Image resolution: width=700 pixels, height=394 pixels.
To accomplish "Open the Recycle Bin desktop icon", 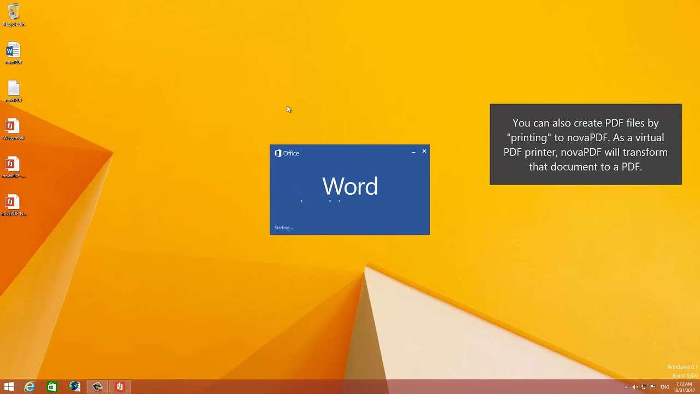I will (14, 13).
